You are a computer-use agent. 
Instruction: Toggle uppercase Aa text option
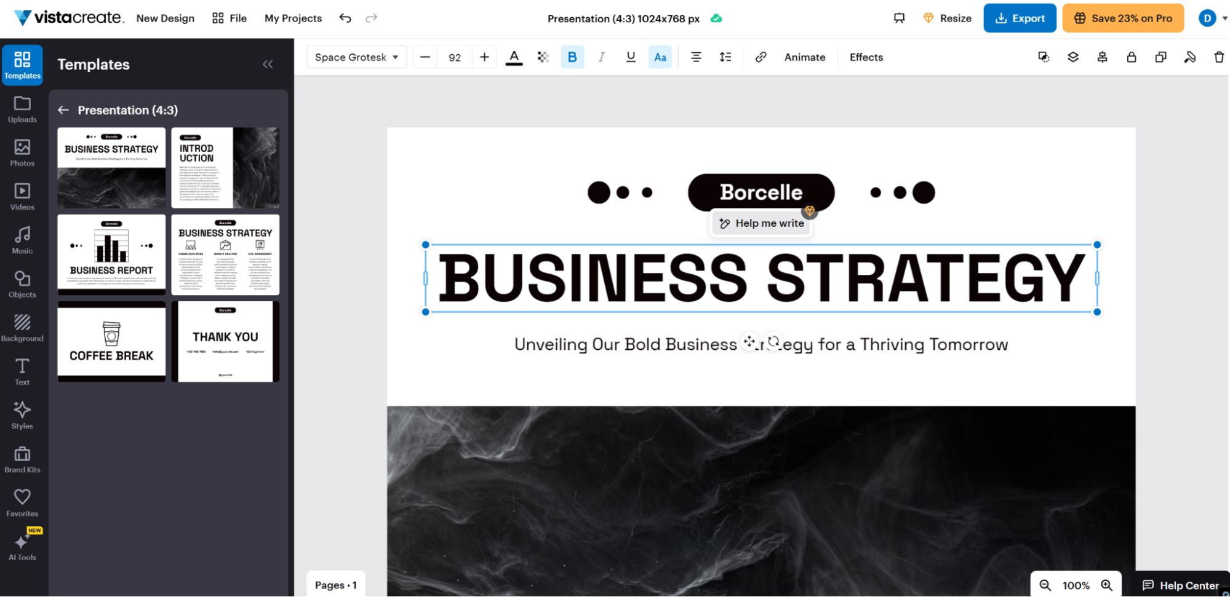coord(660,57)
